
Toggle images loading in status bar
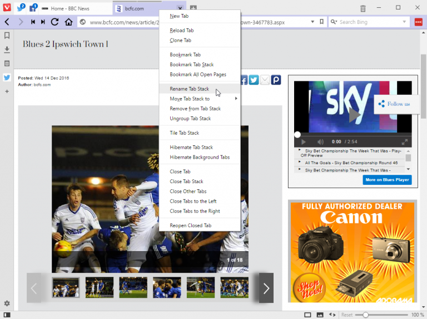[320, 315]
